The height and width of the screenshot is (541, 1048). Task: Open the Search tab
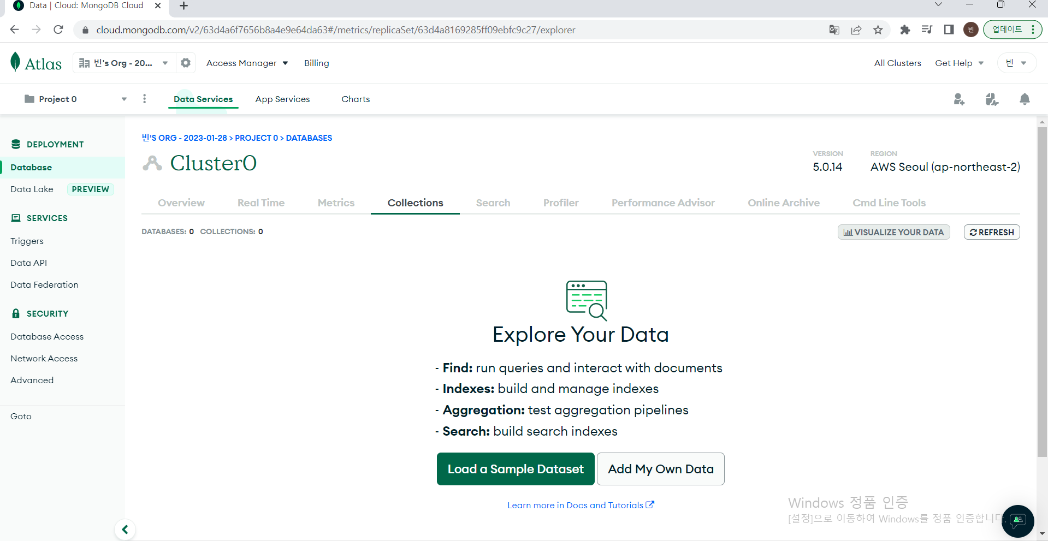click(x=493, y=203)
